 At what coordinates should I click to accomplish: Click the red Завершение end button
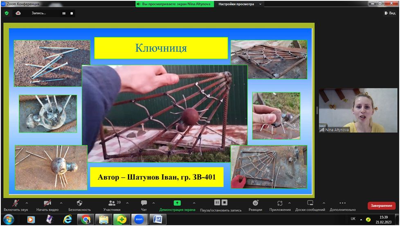(x=381, y=206)
